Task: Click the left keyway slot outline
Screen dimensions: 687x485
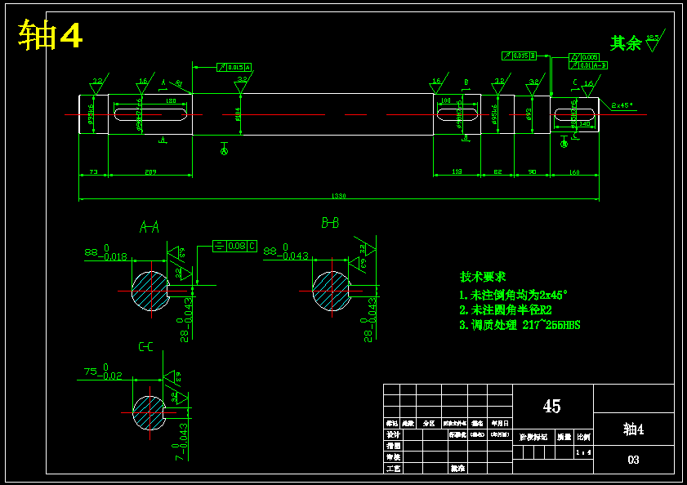Action: (x=150, y=114)
